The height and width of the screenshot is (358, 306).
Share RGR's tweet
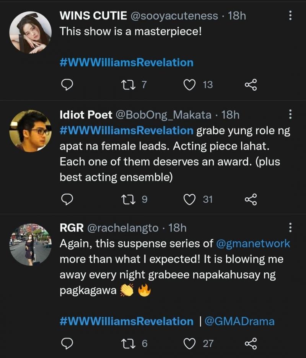click(x=251, y=343)
